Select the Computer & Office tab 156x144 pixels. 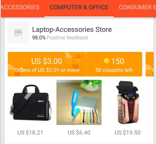point(79,7)
